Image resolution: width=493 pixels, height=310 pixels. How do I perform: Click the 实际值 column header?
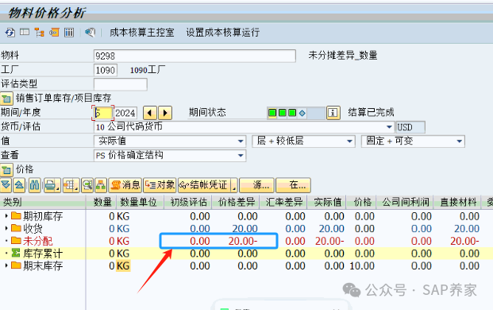326,202
